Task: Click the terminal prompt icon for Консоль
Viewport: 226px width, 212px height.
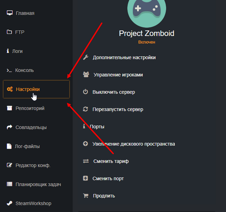Action: 9,70
